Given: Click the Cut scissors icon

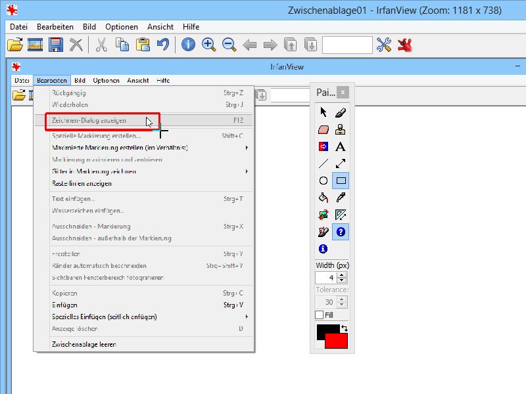Looking at the screenshot, I should (x=101, y=45).
